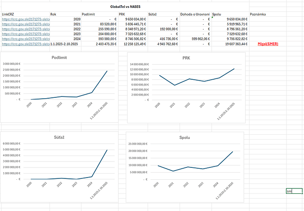Click the Podlimit chart title text
This screenshot has height=211, width=304.
point(59,57)
